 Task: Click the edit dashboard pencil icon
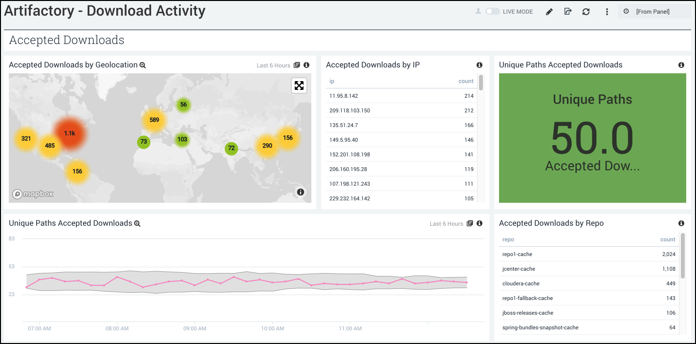tap(549, 12)
